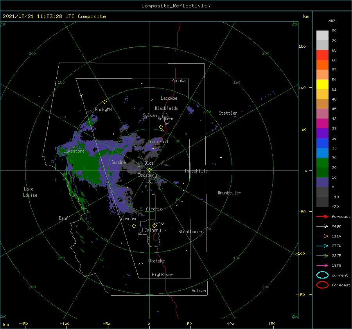The width and height of the screenshot is (352, 329).
Task: Click the cyan current ellipse icon
Action: (x=322, y=275)
